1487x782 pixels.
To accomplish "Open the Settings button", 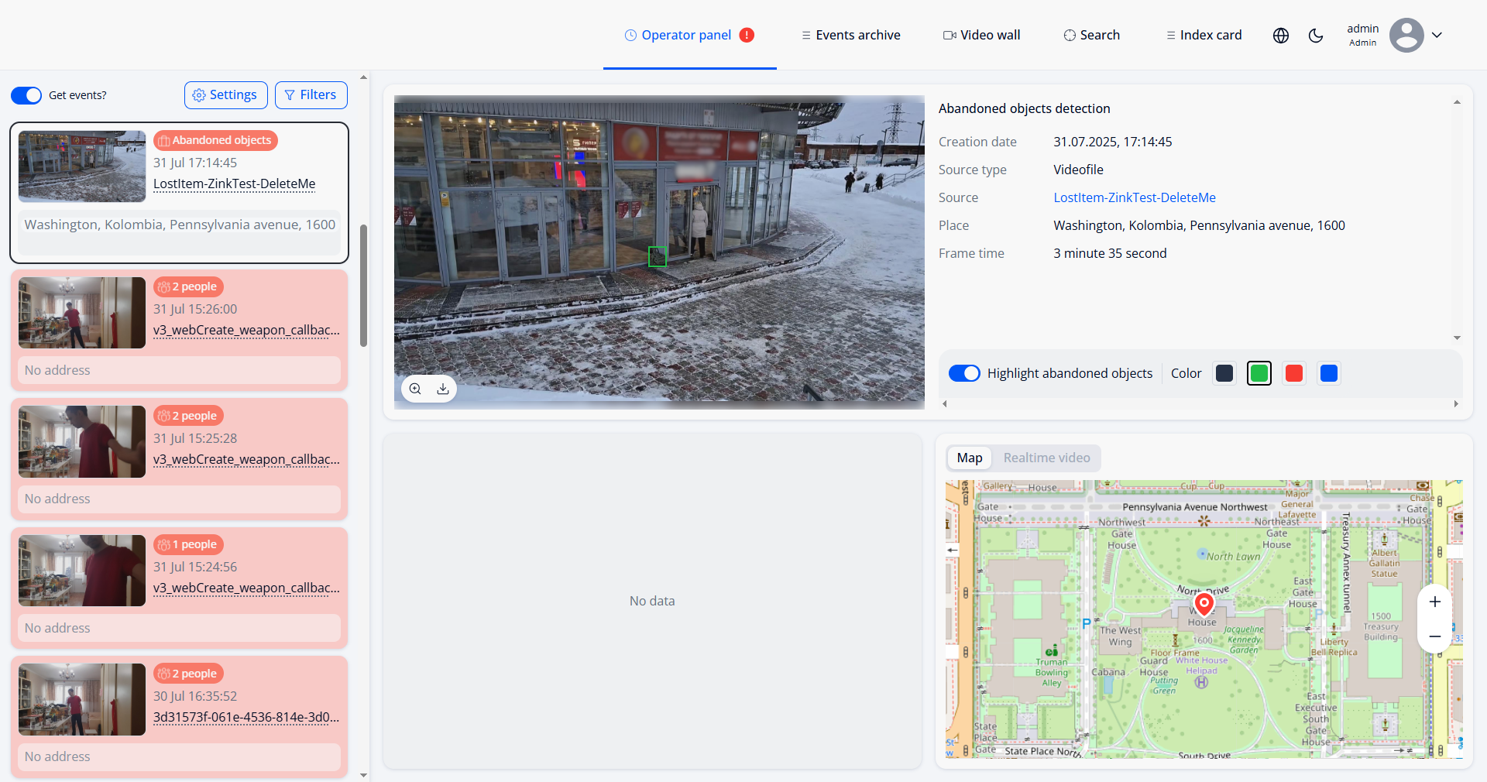I will [x=225, y=95].
